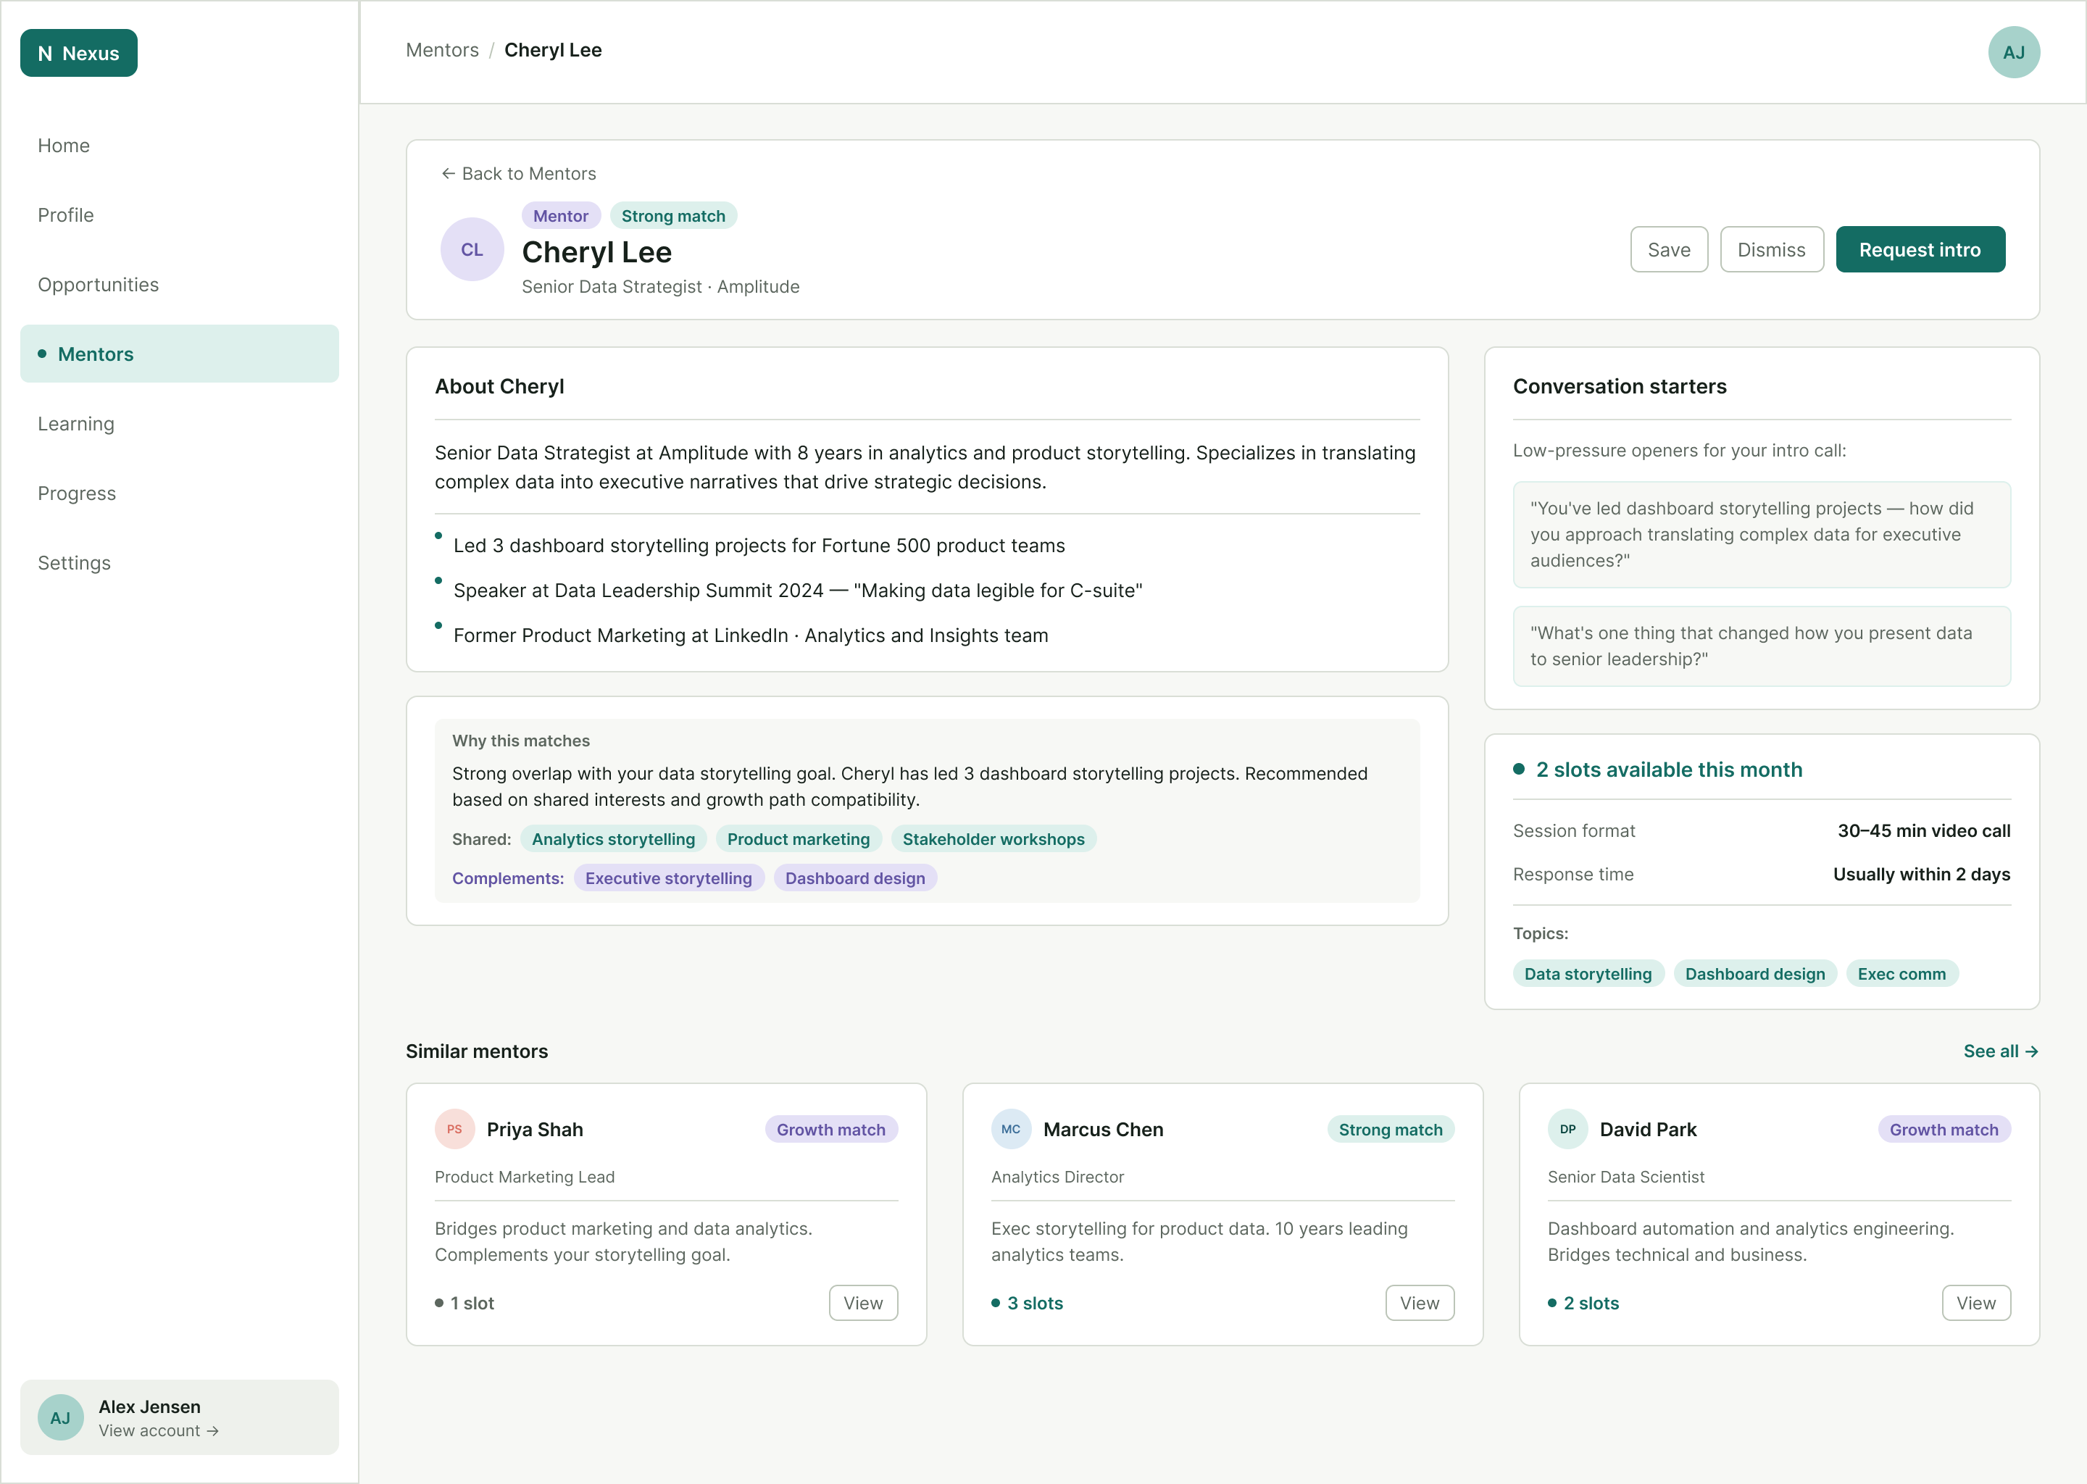
Task: View Marcus Chen's profile
Action: click(1419, 1303)
